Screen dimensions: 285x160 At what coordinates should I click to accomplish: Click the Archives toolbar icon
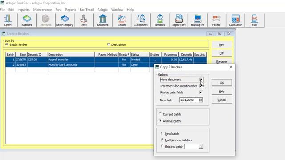pos(45,20)
